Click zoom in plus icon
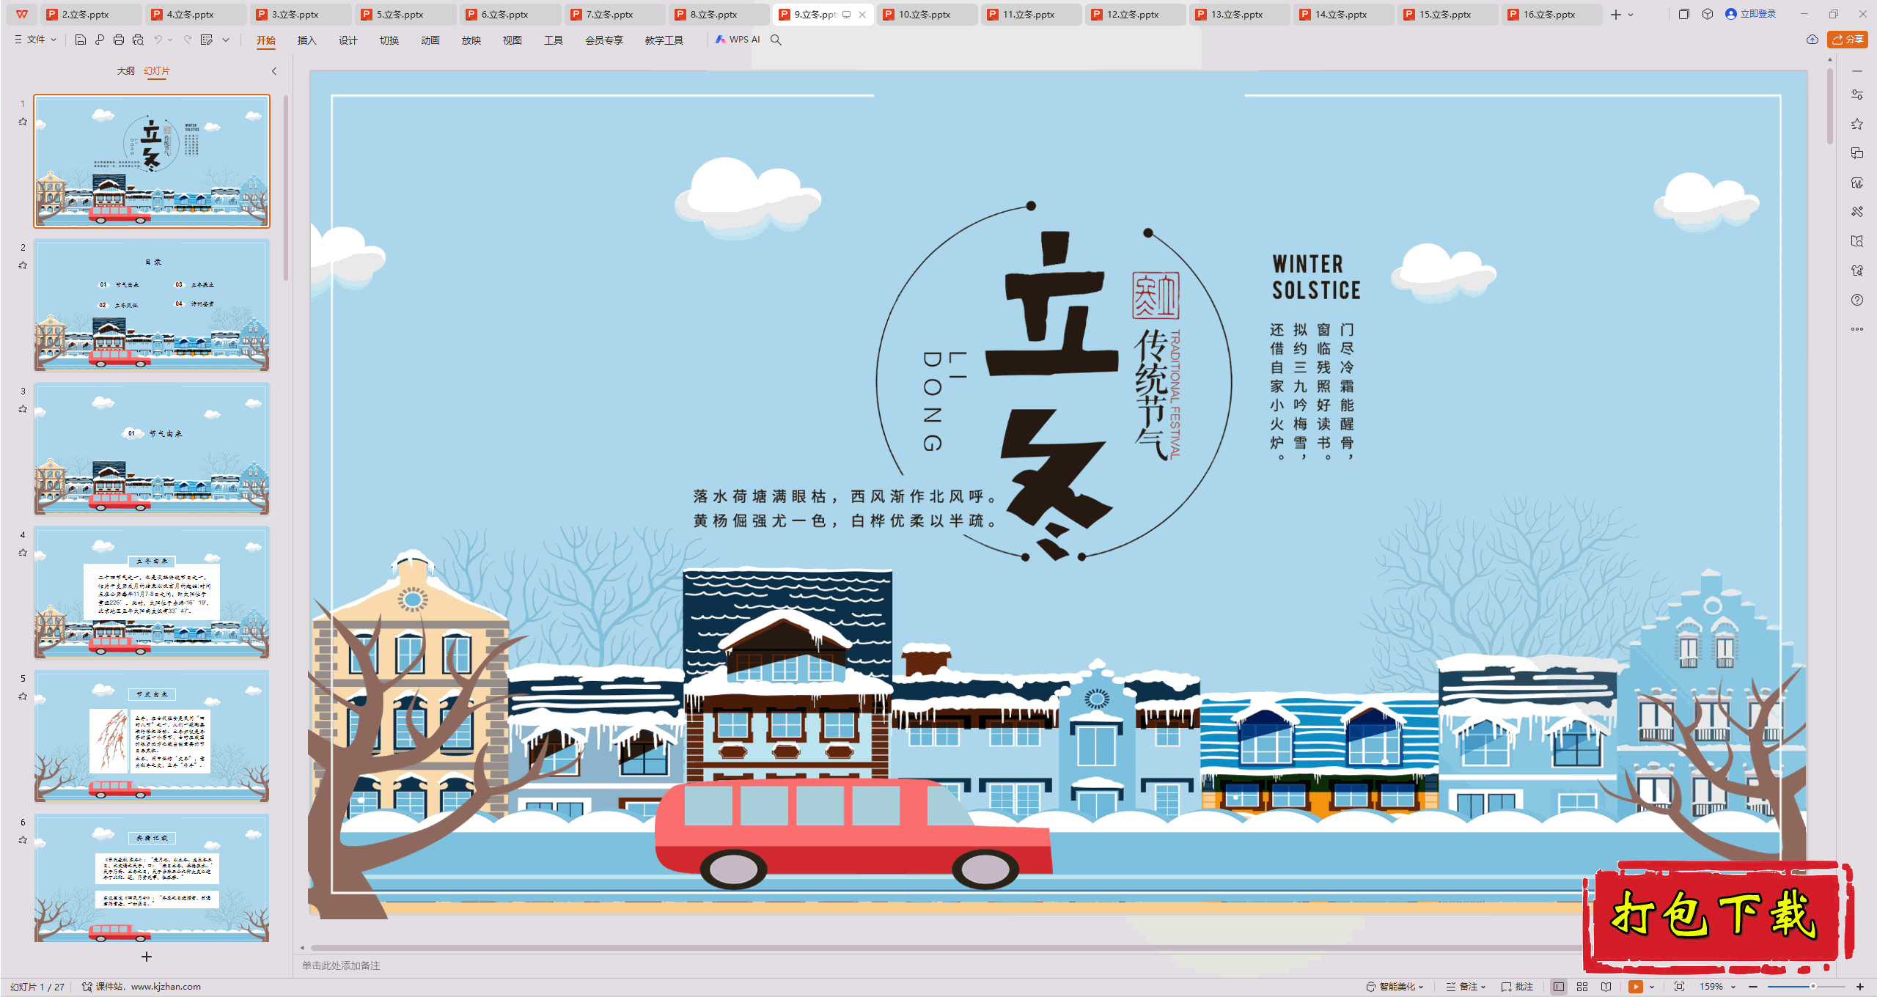This screenshot has height=997, width=1877. [x=1860, y=987]
